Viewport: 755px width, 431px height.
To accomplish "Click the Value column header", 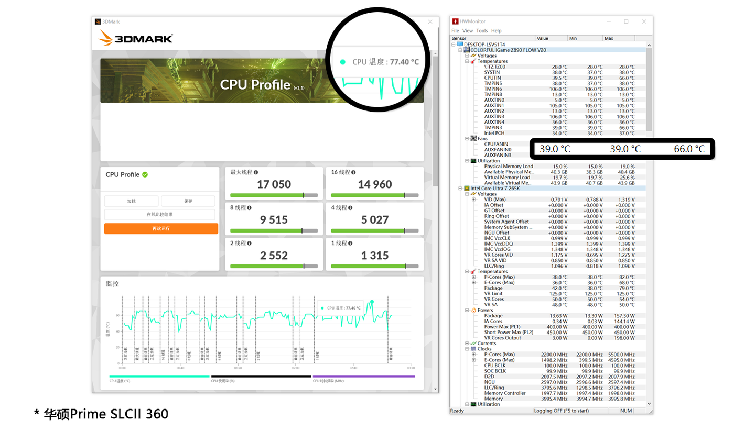I will tap(552, 38).
